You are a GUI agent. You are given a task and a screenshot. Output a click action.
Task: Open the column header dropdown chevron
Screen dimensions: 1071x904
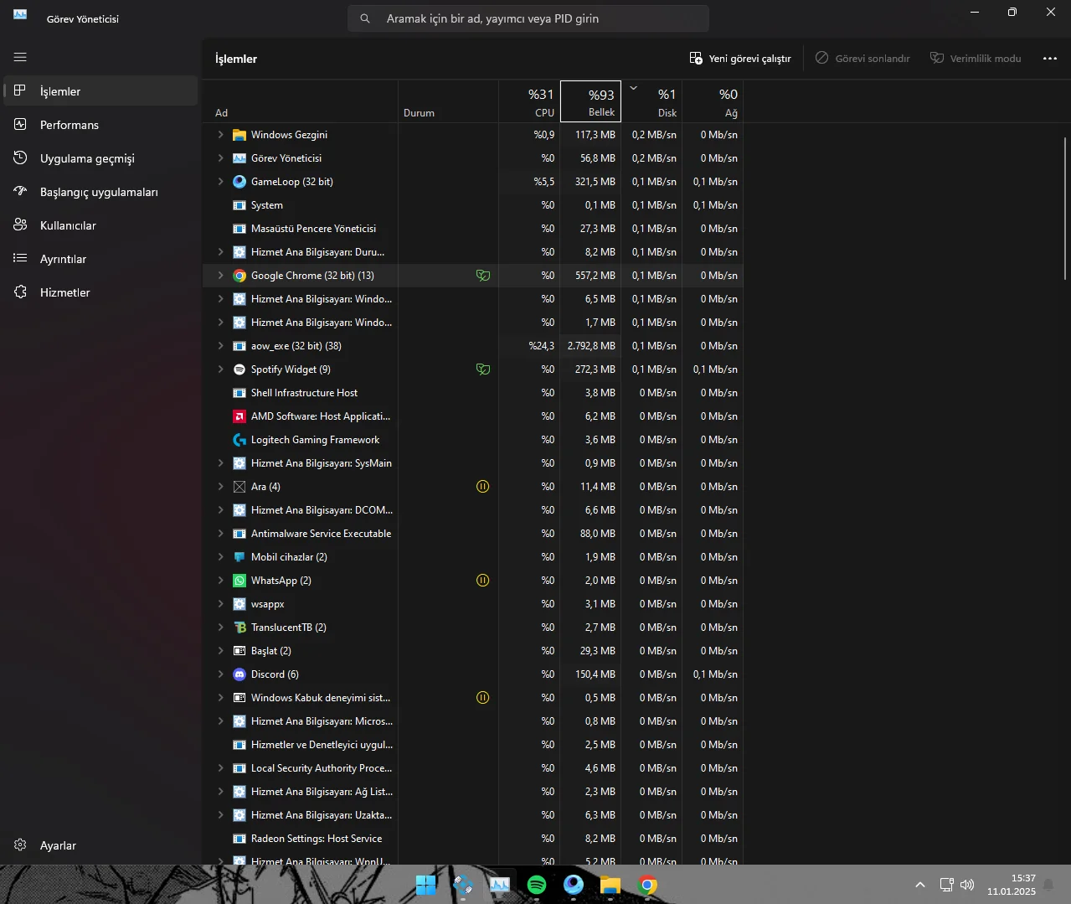click(x=634, y=88)
